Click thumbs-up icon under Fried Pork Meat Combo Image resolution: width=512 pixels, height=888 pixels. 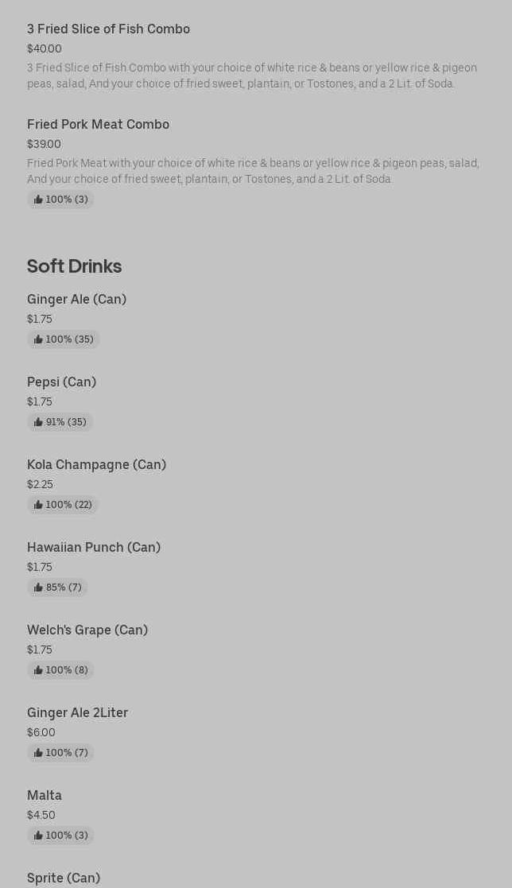coord(38,200)
